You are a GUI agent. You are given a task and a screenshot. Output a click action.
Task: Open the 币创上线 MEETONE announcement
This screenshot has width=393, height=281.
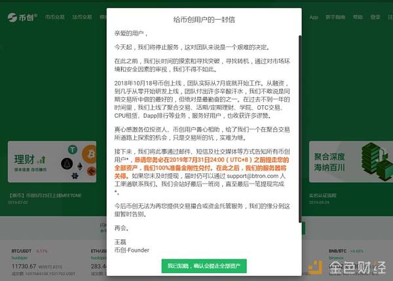tap(45, 195)
